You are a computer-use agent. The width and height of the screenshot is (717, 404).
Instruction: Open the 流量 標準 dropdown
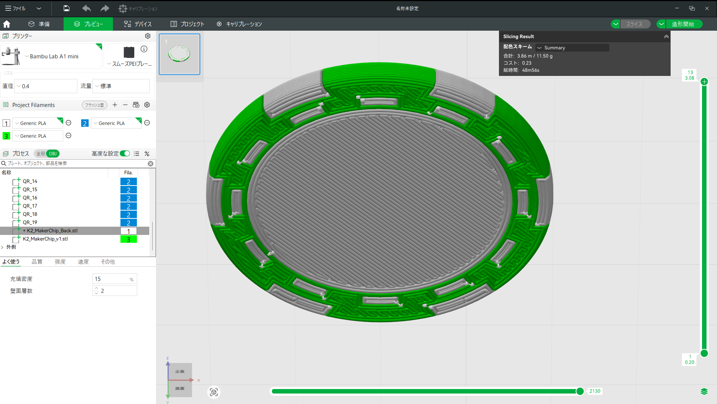click(121, 86)
